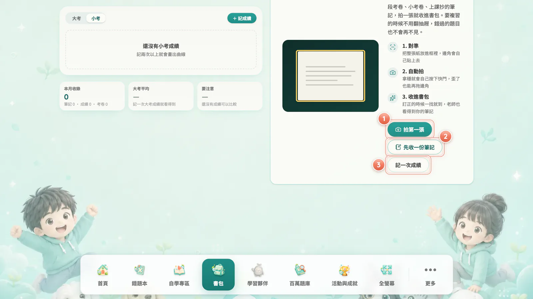533x299 pixels.
Task: Open the 更多 three-dot menu
Action: [x=430, y=275]
